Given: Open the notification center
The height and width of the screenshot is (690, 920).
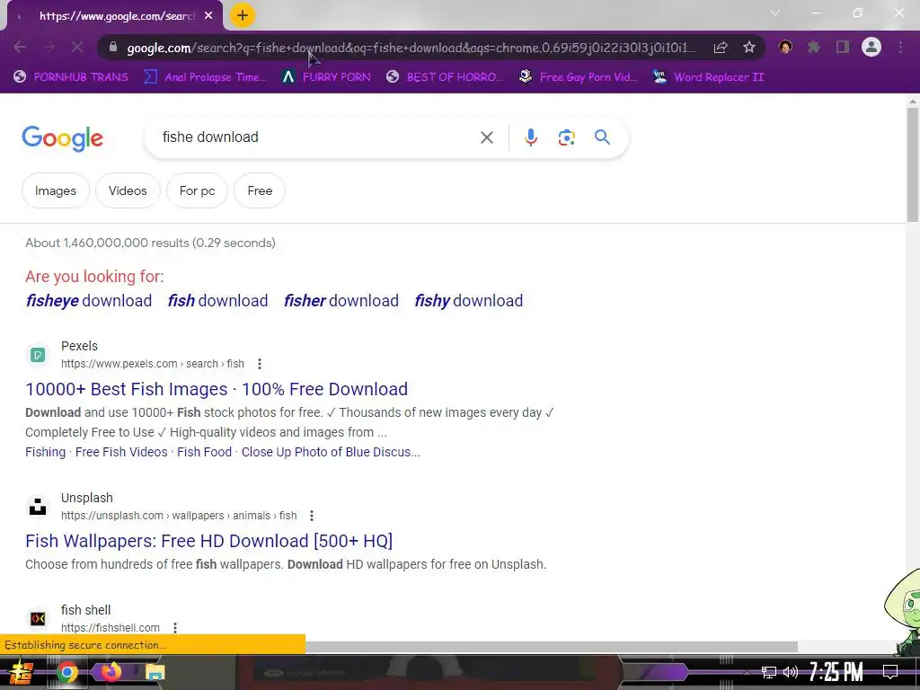Looking at the screenshot, I should [x=890, y=671].
